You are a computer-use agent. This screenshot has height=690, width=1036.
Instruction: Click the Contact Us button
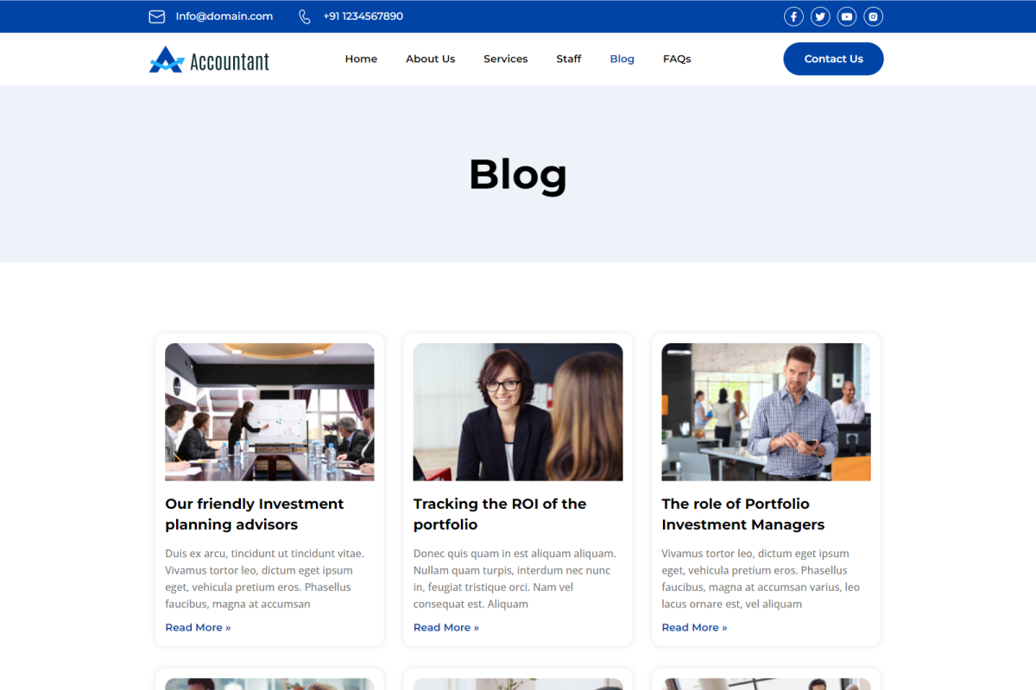point(834,59)
